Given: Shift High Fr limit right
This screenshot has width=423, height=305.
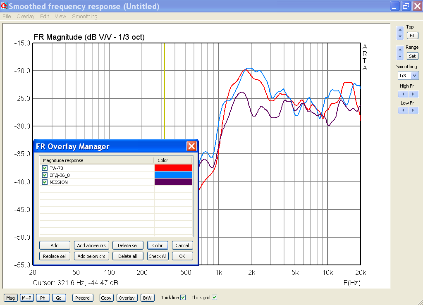Looking at the screenshot, I should (413, 94).
